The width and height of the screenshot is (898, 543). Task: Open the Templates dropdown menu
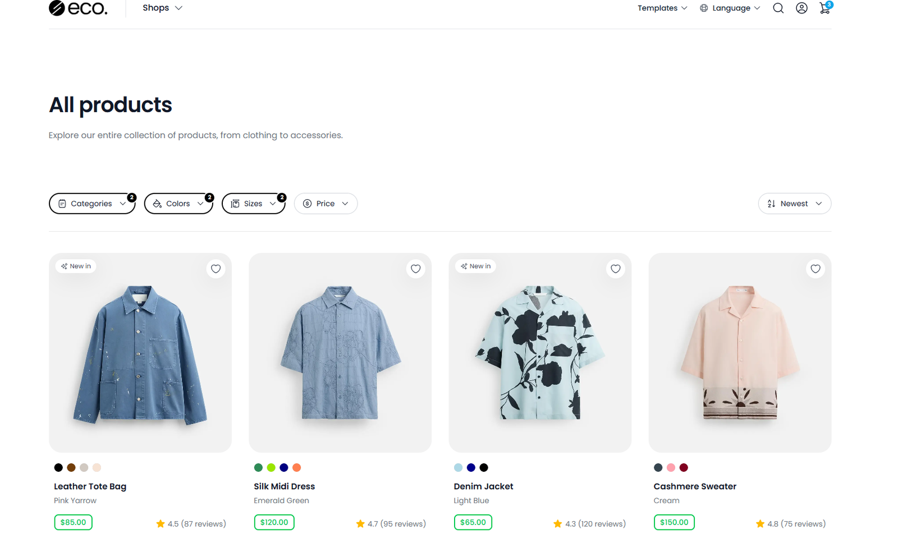[662, 8]
